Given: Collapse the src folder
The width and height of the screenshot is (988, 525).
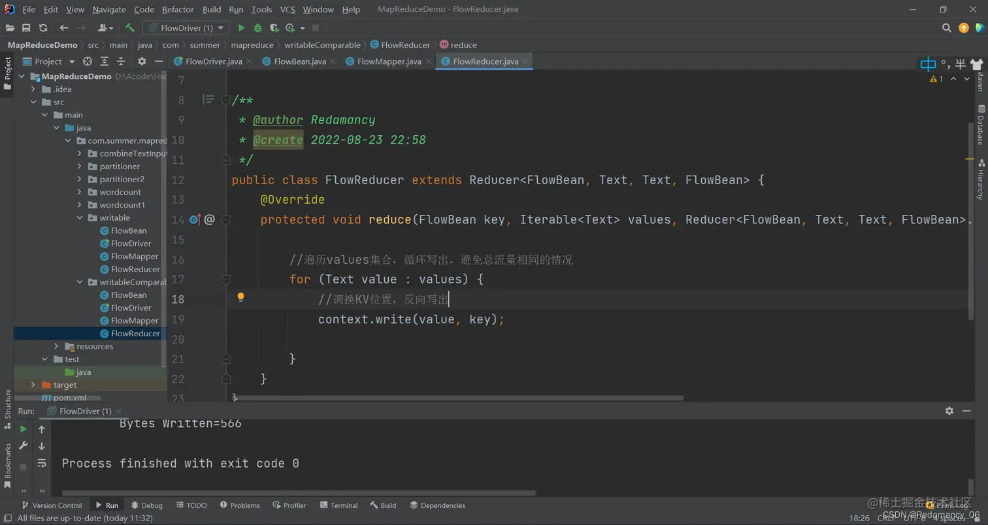Looking at the screenshot, I should (x=33, y=102).
